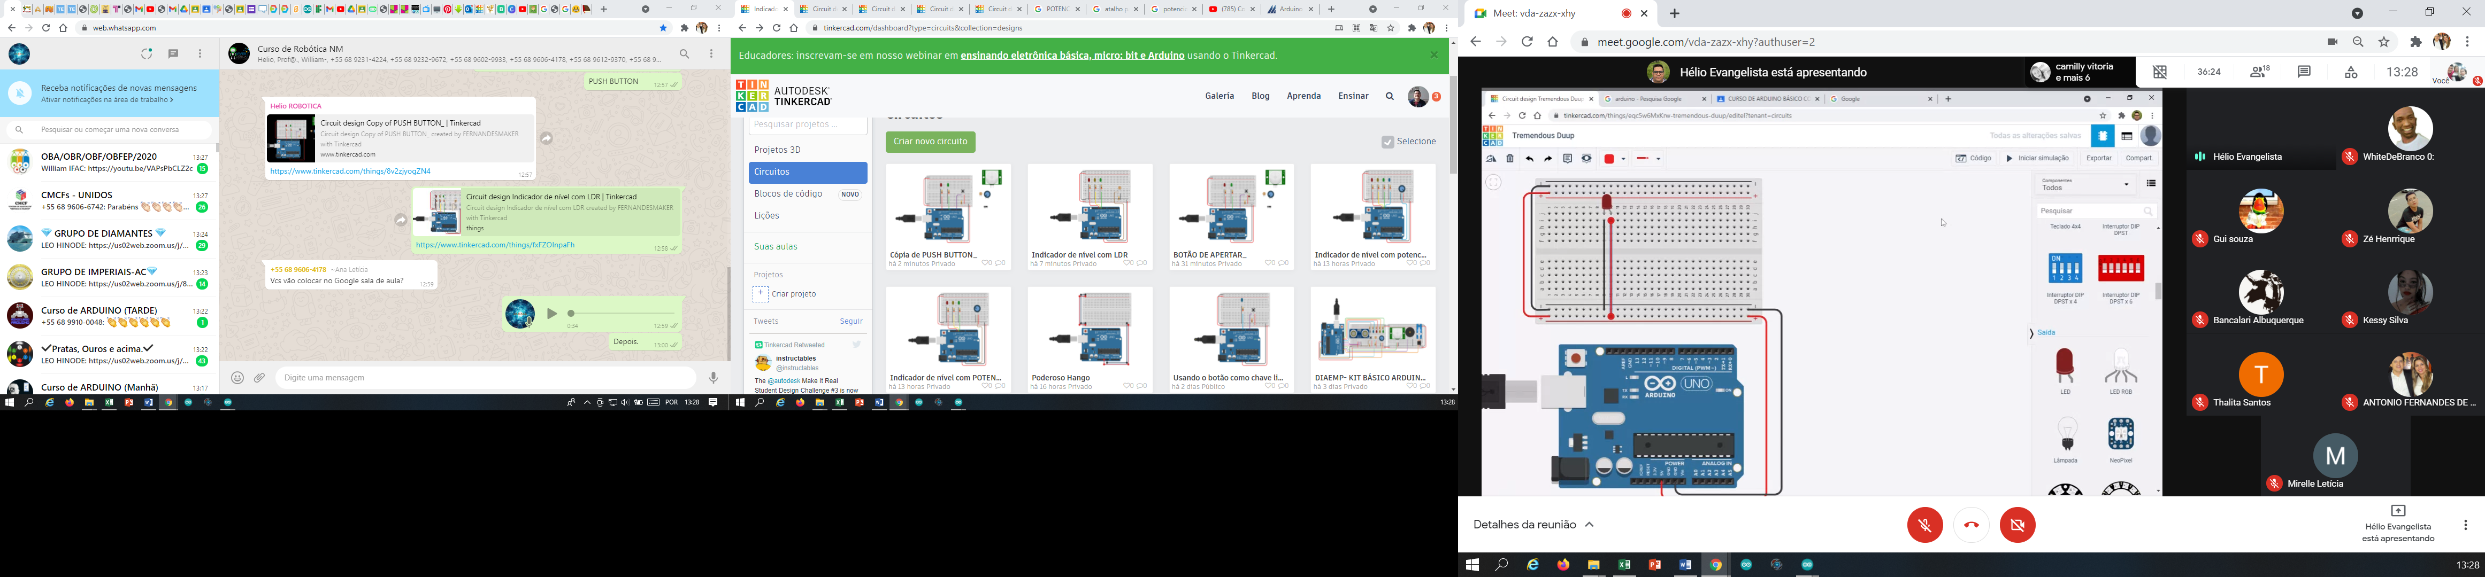
Task: Click search magnifier in Tinkercad header
Action: (x=1390, y=96)
